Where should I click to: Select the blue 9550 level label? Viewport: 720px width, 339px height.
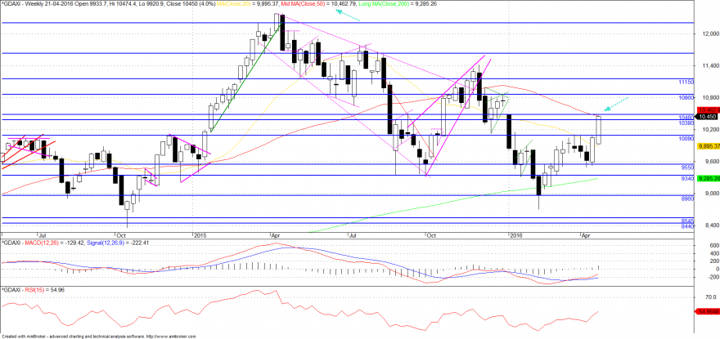[687, 167]
